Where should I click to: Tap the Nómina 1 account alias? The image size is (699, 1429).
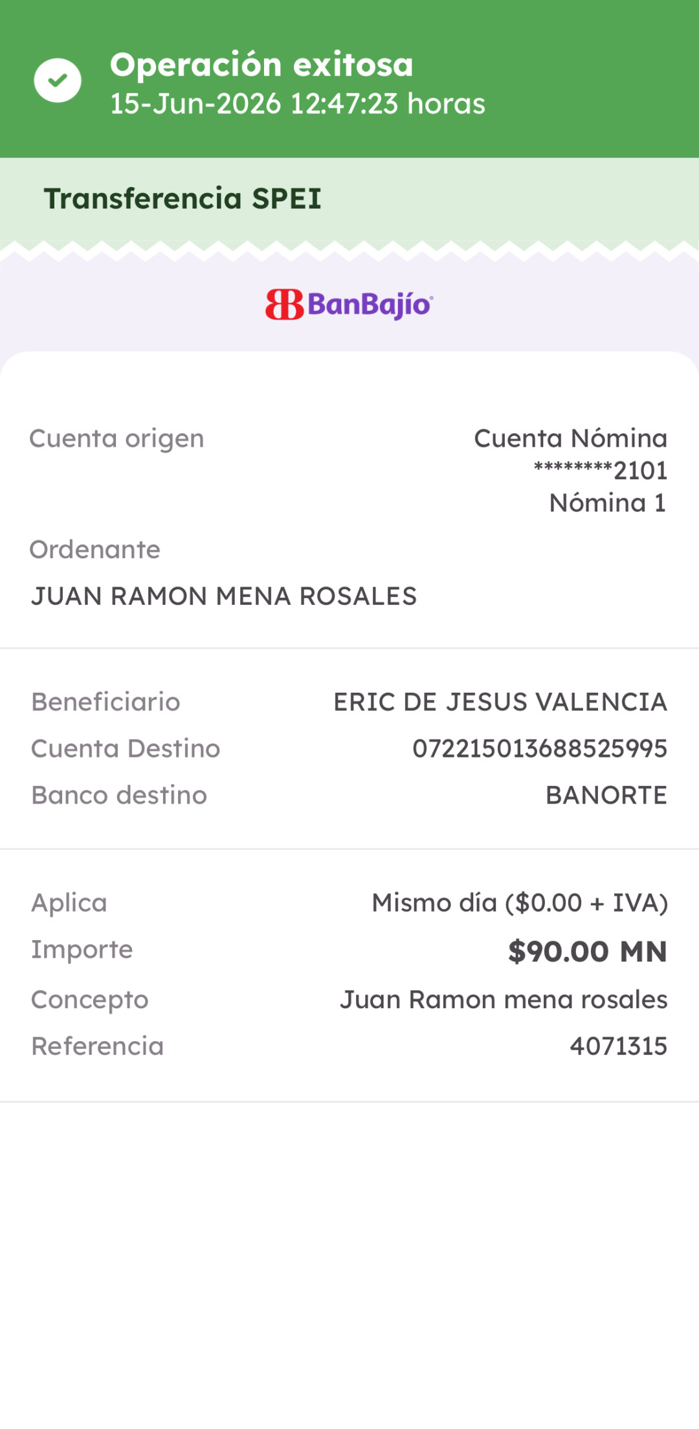click(608, 503)
